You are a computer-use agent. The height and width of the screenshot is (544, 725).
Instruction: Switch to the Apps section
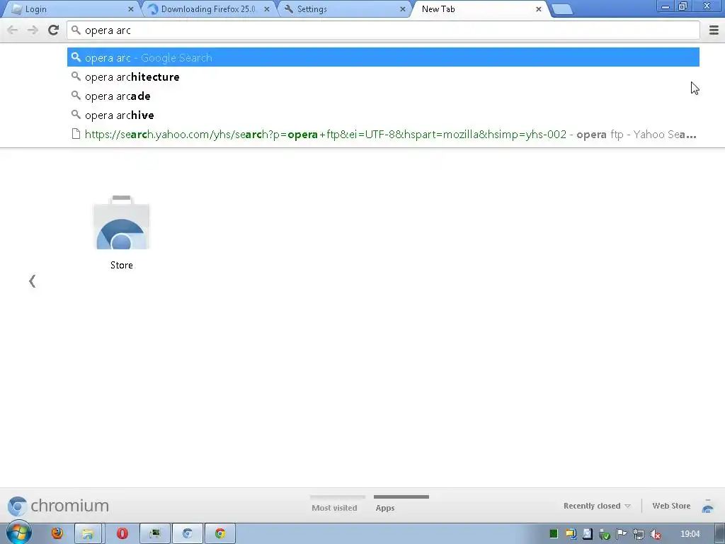[385, 507]
